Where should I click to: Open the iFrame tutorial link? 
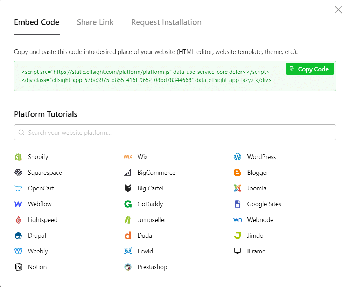click(x=256, y=251)
